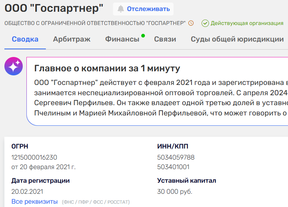
Task: Click the Действующая организация status label
Action: (247, 23)
